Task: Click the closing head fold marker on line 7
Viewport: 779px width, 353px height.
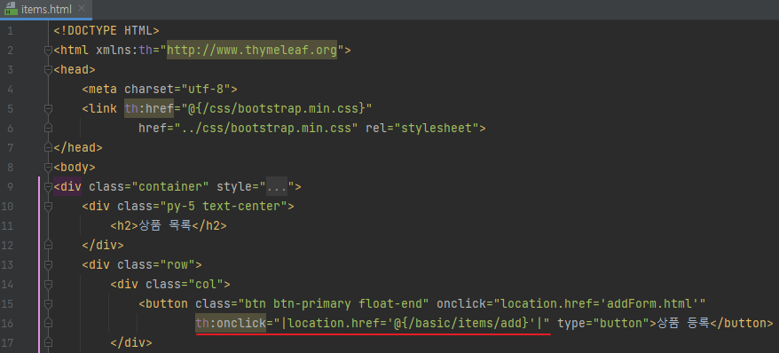Action: pos(48,147)
